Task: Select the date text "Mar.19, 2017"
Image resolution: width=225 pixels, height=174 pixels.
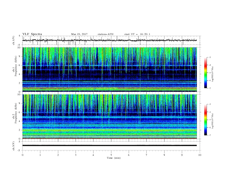Action: (x=79, y=34)
